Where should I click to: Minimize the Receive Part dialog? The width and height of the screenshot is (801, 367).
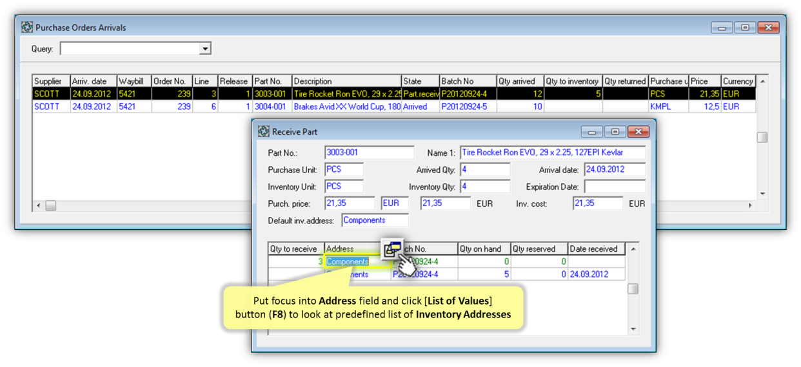[x=592, y=132]
